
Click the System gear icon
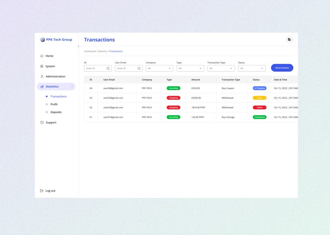(42, 66)
